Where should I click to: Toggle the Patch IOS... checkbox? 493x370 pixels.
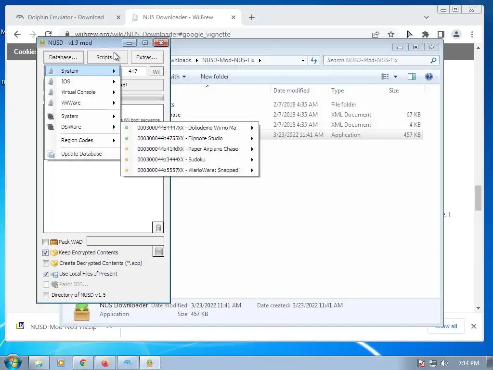(x=46, y=285)
